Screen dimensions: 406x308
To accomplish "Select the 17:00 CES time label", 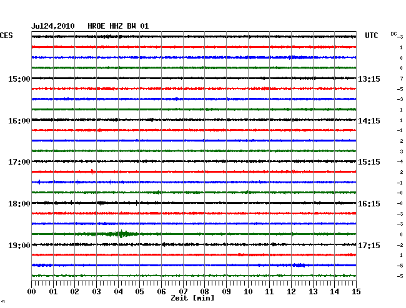I will [x=19, y=162].
